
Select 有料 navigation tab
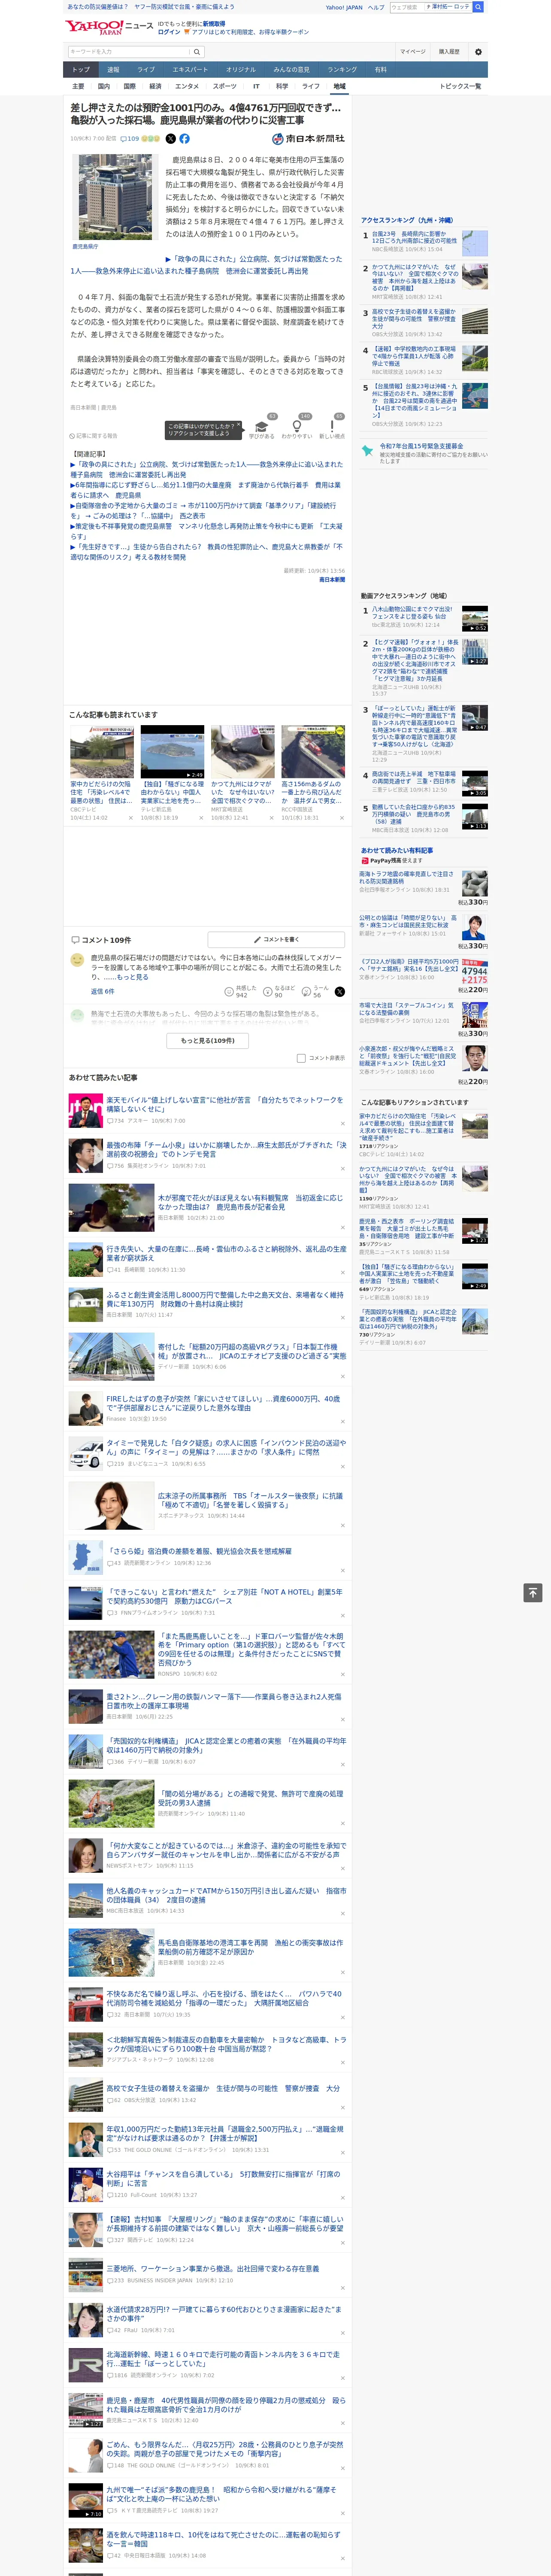(x=380, y=70)
